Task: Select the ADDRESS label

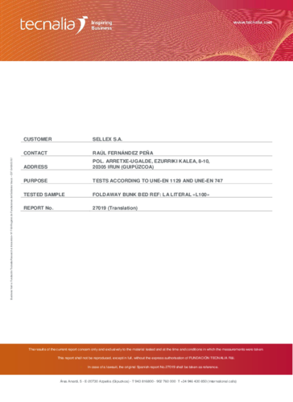Action: coord(35,167)
